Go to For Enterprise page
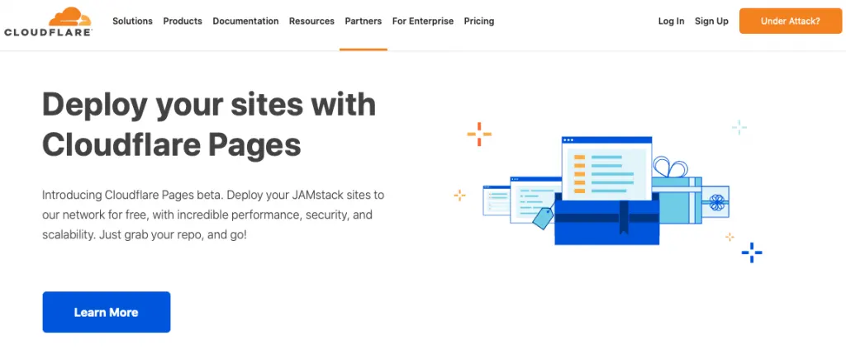Image resolution: width=846 pixels, height=354 pixels. tap(422, 21)
